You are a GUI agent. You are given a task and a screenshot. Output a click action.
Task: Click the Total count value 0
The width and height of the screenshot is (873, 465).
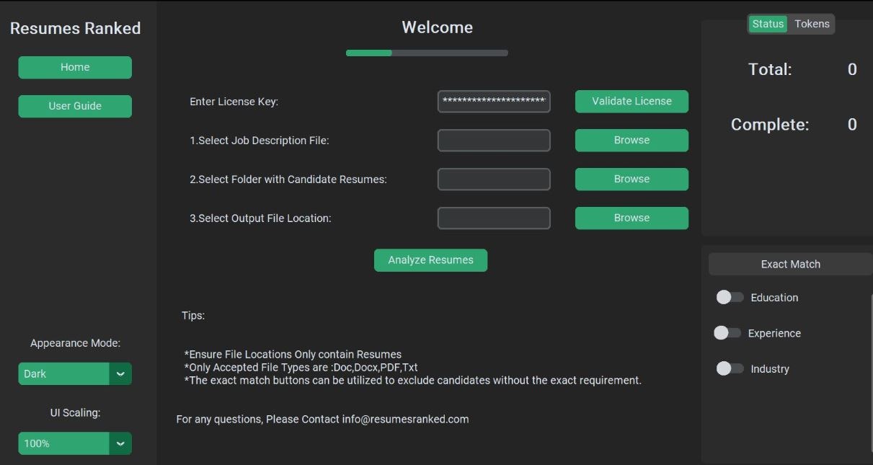[852, 69]
